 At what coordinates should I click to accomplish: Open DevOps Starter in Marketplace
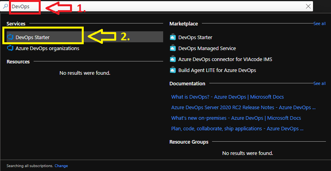tap(195, 37)
